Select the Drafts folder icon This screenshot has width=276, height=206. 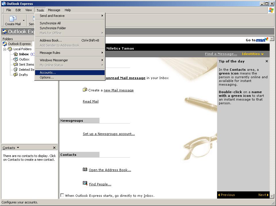pyautogui.click(x=16, y=74)
